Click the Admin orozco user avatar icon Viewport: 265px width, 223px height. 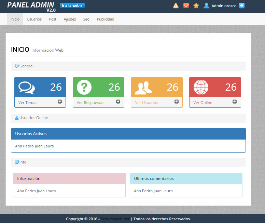pos(206,5)
